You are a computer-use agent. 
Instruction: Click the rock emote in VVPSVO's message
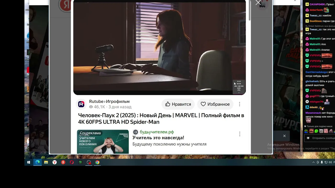coord(324,91)
